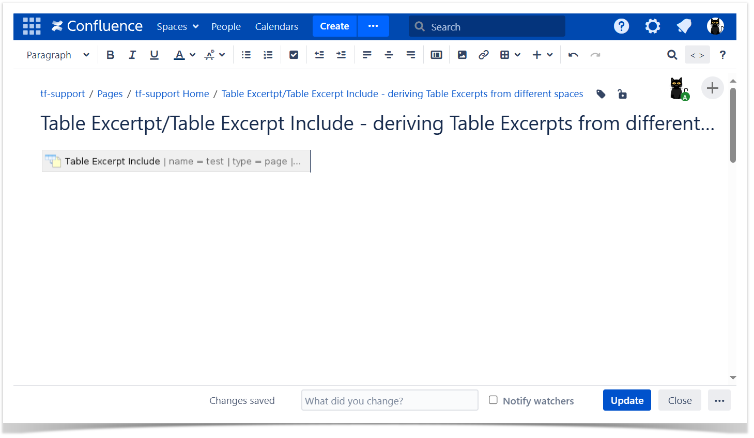This screenshot has width=754, height=438.
Task: Open the People menu item
Action: coord(226,26)
